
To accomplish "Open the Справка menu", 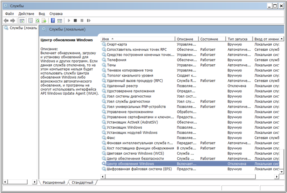I will click(x=56, y=14).
